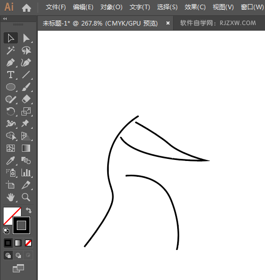Viewport: 265px width, 280px height.
Task: Enable Draw Inside mode
Action: 28,255
